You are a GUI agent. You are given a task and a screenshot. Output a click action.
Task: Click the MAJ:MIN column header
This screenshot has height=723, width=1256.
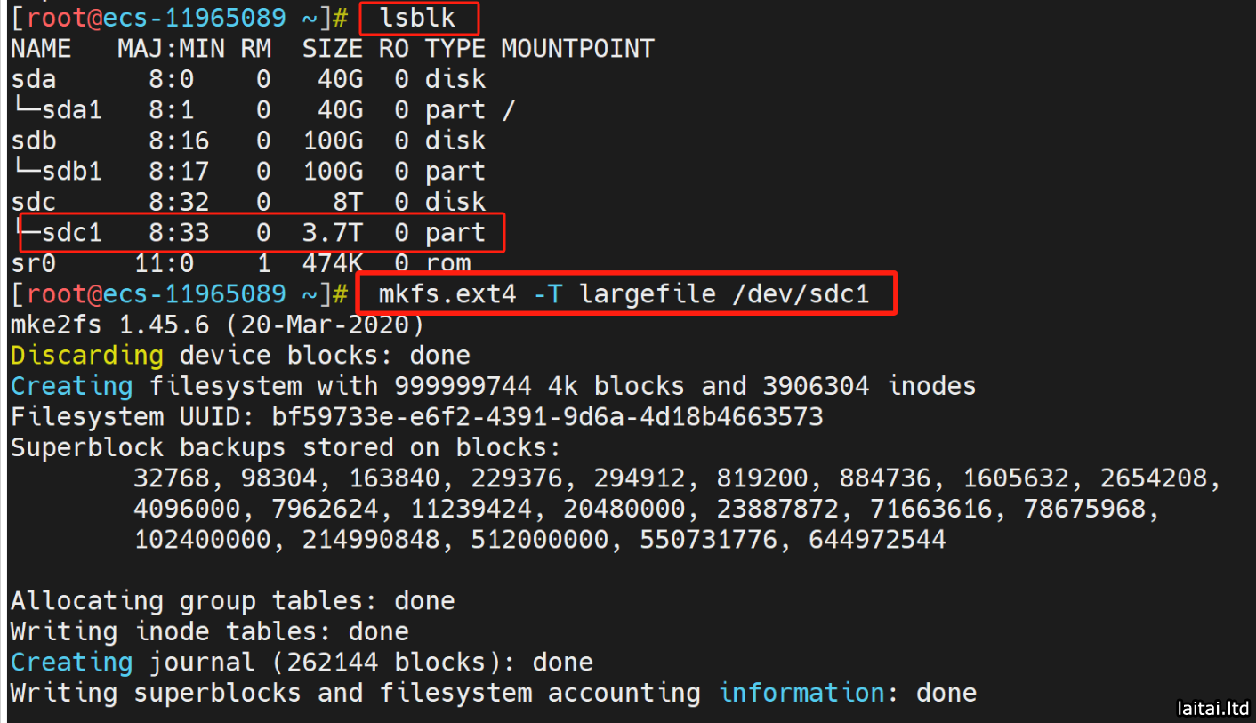171,49
